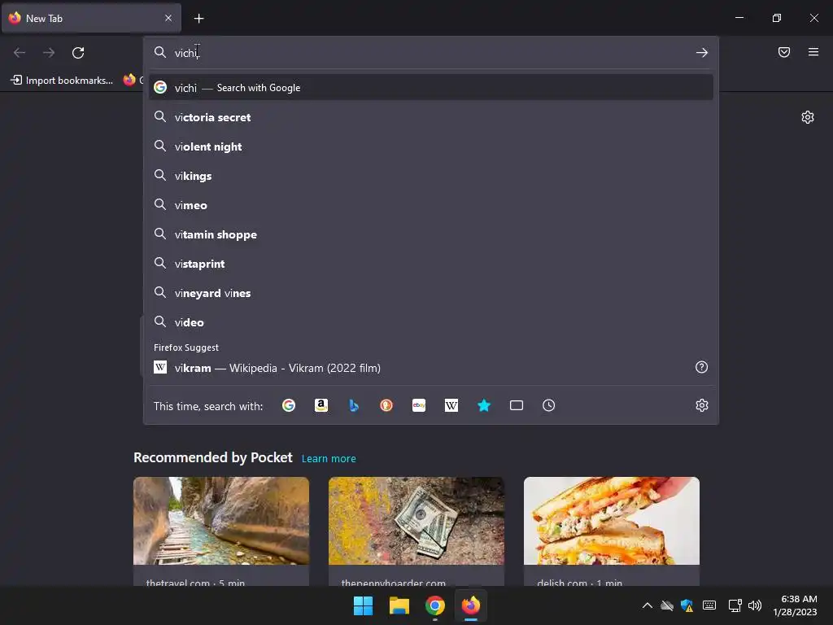The width and height of the screenshot is (833, 625).
Task: Click the OneDrive cloud tray icon
Action: point(667,605)
